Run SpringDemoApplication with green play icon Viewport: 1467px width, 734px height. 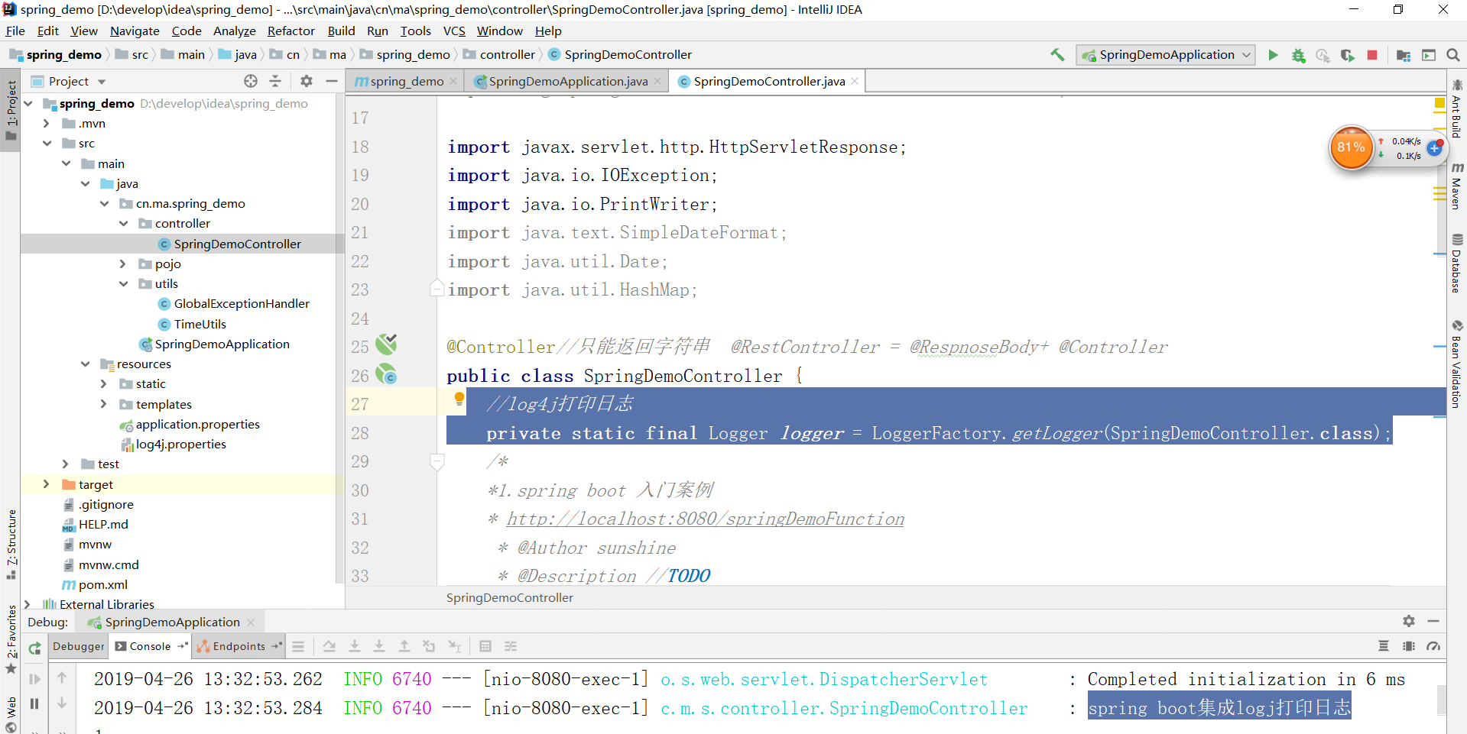tap(1273, 55)
